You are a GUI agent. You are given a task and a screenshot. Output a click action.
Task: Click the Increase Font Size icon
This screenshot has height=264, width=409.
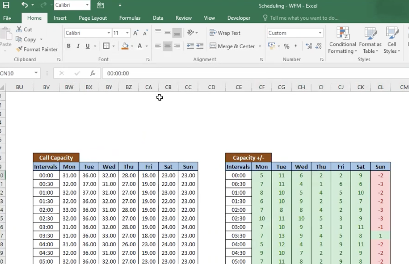135,33
